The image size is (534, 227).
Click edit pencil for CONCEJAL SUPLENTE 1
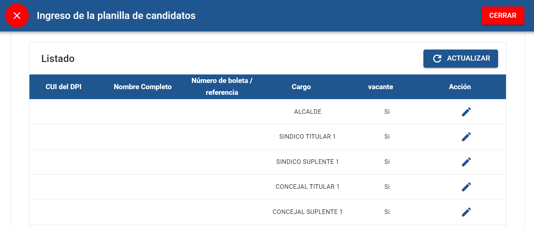pos(466,212)
